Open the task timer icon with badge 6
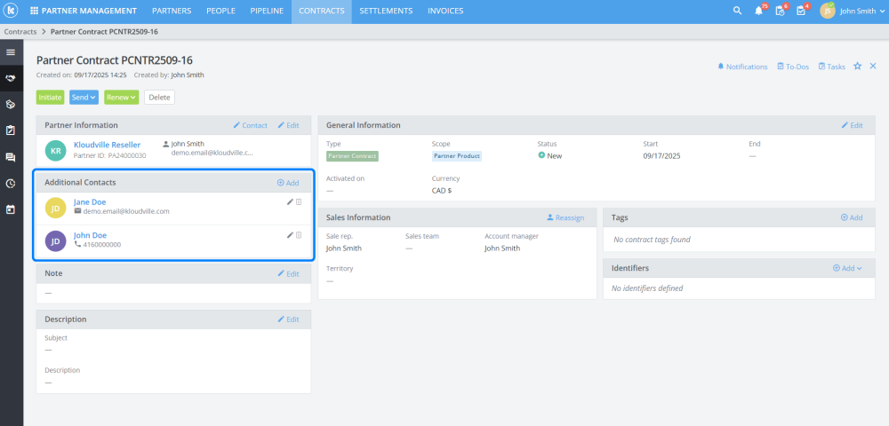 tap(780, 11)
